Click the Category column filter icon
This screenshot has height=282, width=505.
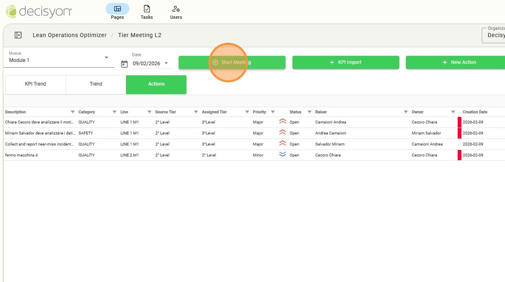(x=115, y=112)
